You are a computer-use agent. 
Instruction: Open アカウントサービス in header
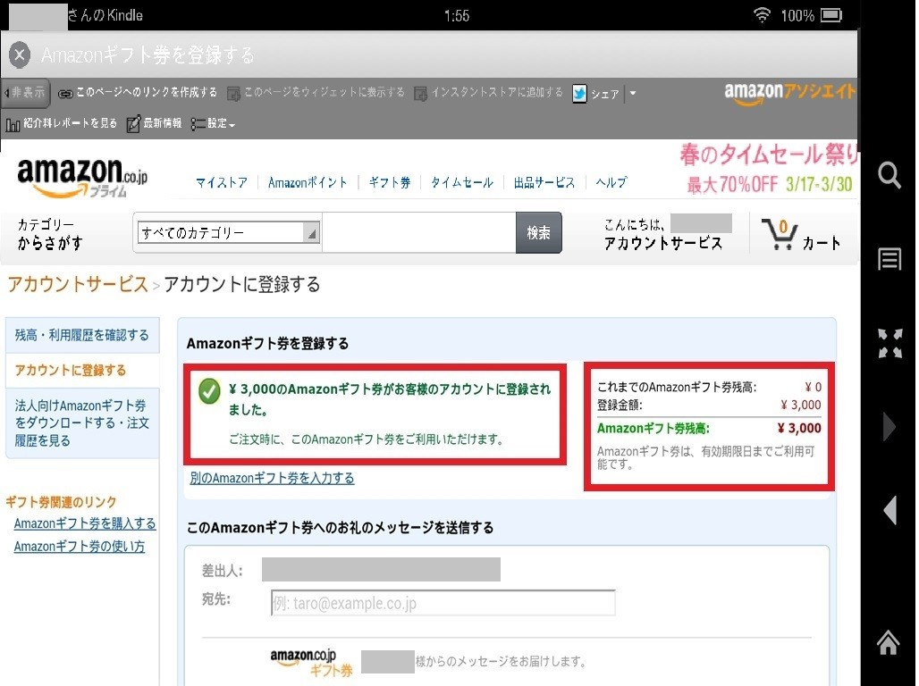(662, 243)
